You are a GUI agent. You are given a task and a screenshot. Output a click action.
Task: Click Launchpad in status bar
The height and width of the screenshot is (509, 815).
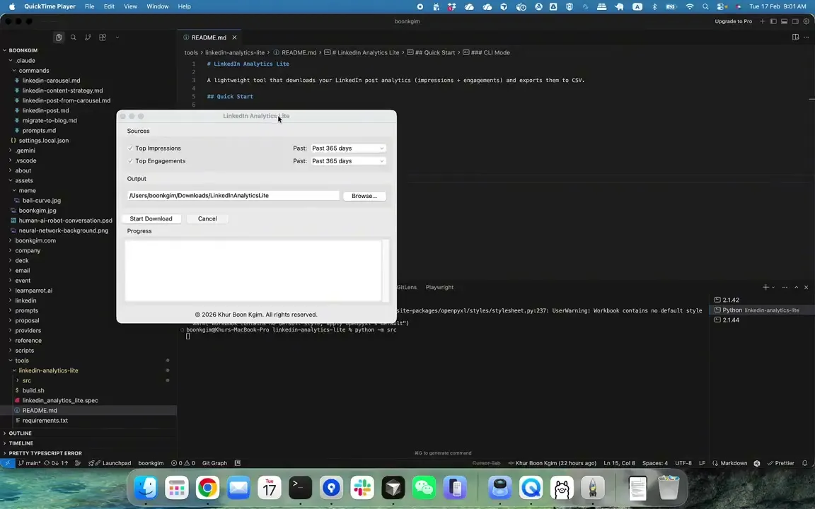tap(110, 463)
